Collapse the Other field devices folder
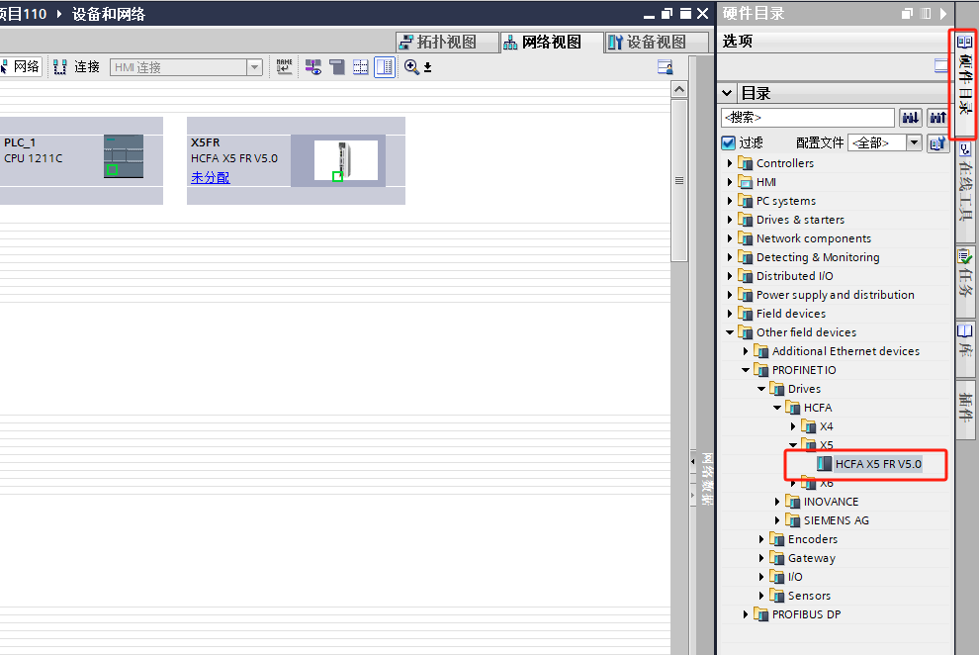The image size is (979, 655). click(730, 332)
